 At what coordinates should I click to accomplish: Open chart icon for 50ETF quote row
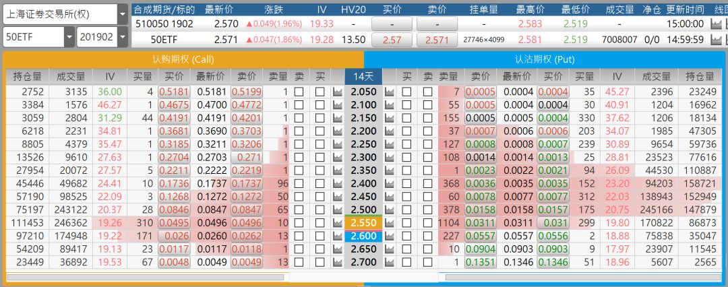[717, 40]
